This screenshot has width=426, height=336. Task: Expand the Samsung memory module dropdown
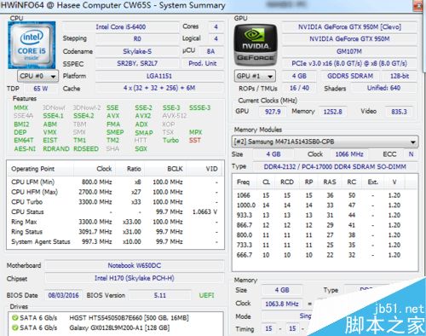click(x=325, y=142)
